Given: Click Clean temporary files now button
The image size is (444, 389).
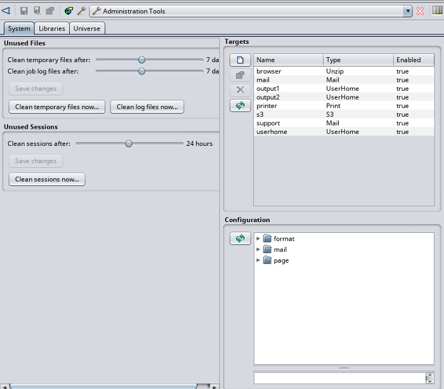Looking at the screenshot, I should [x=57, y=107].
